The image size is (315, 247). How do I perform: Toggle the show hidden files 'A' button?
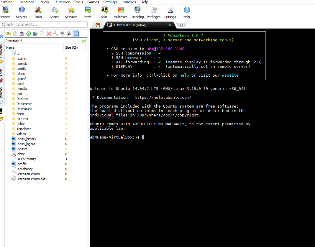(69, 34)
